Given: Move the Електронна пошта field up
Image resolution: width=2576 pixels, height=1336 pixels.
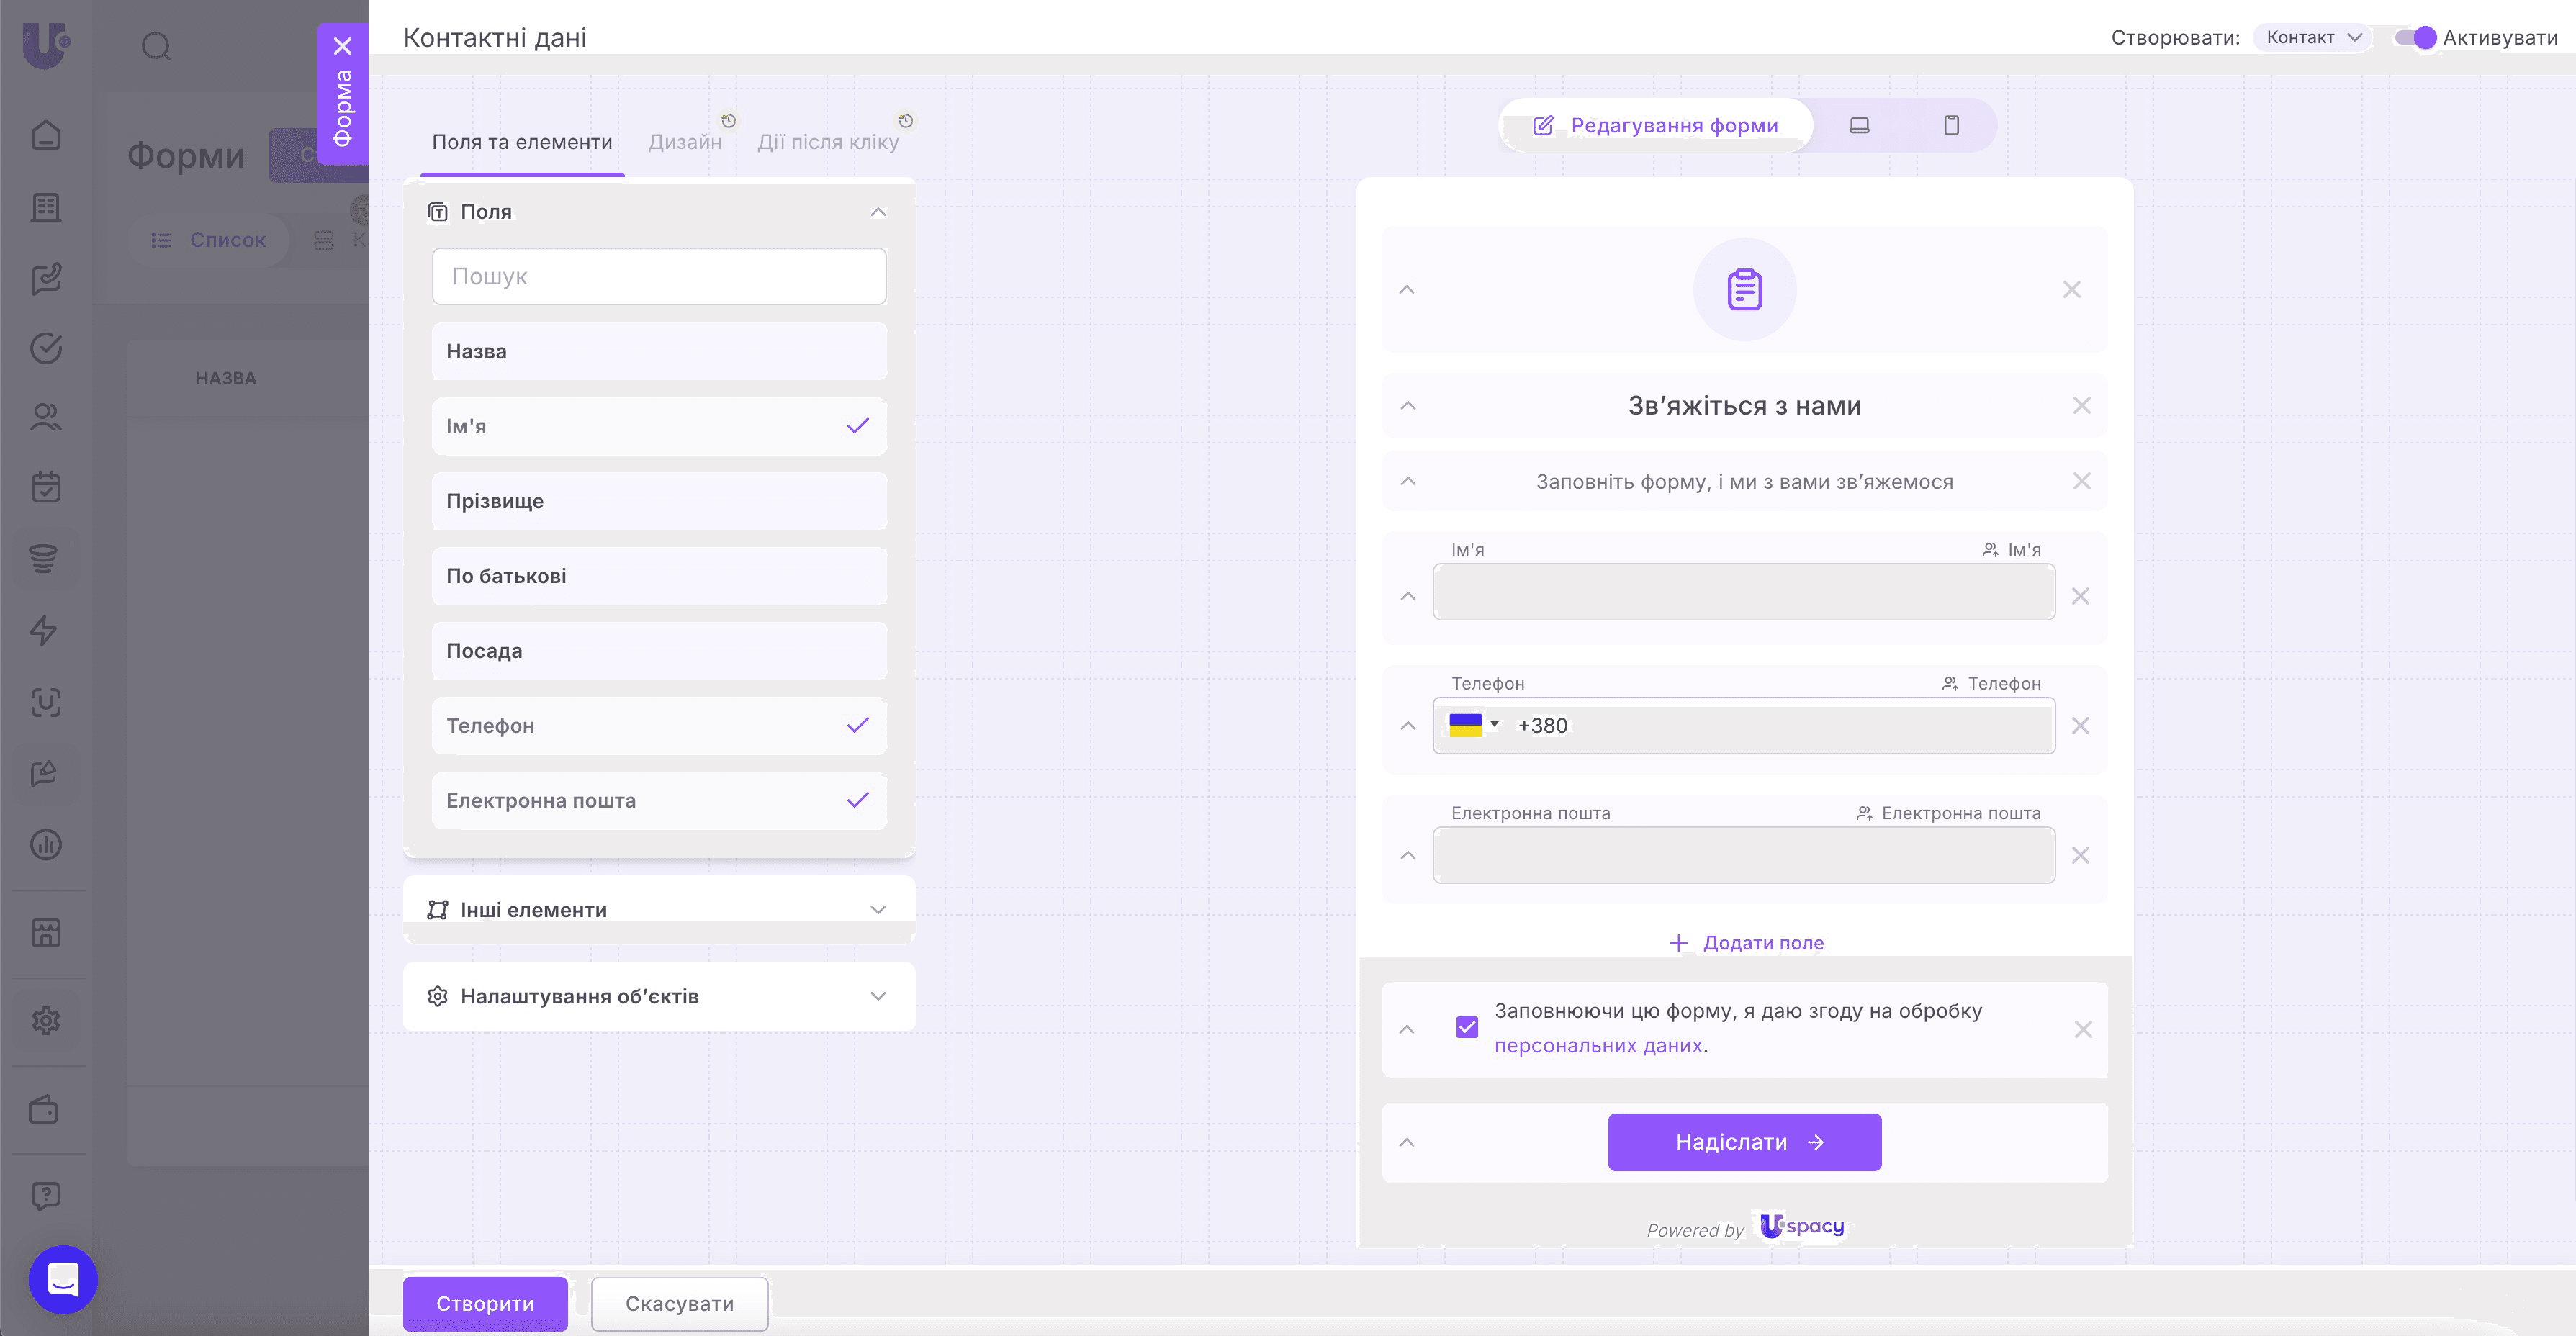Looking at the screenshot, I should [x=1408, y=855].
